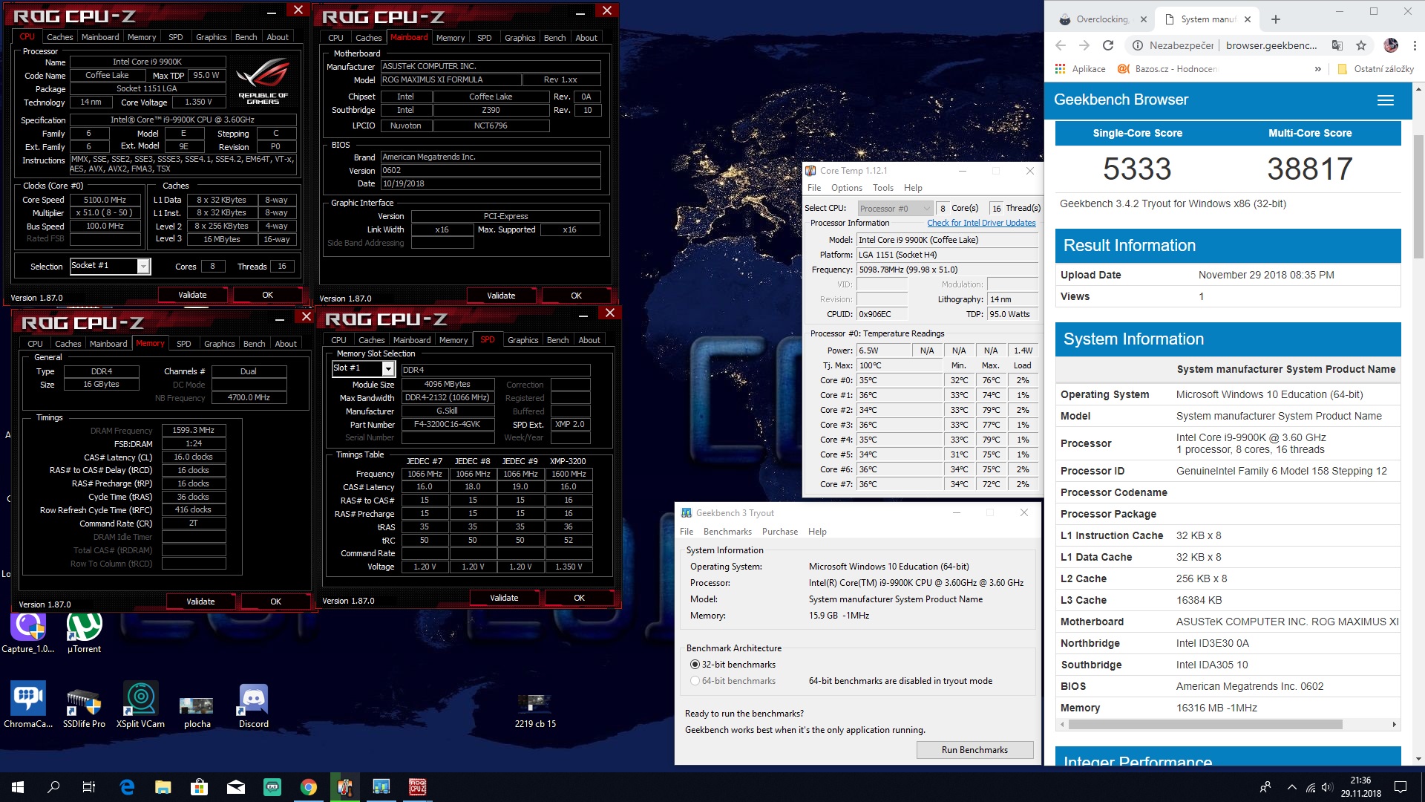Open ChromaCa... desktop icon
The width and height of the screenshot is (1425, 802).
click(x=28, y=705)
